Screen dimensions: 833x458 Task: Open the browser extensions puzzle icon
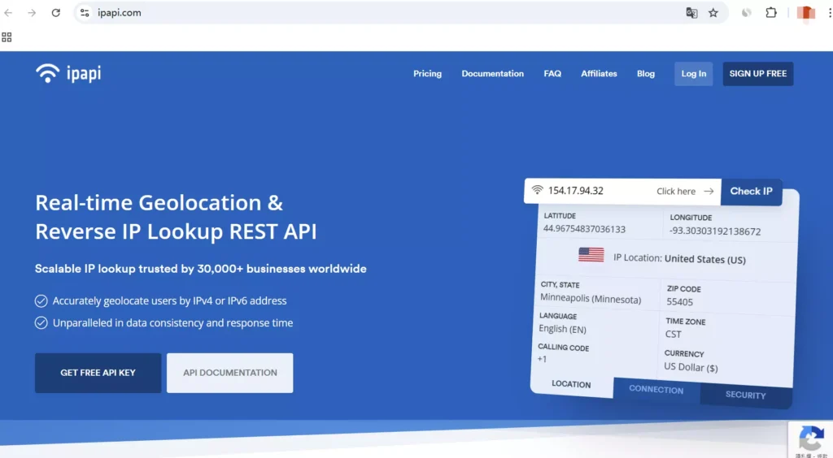(771, 13)
